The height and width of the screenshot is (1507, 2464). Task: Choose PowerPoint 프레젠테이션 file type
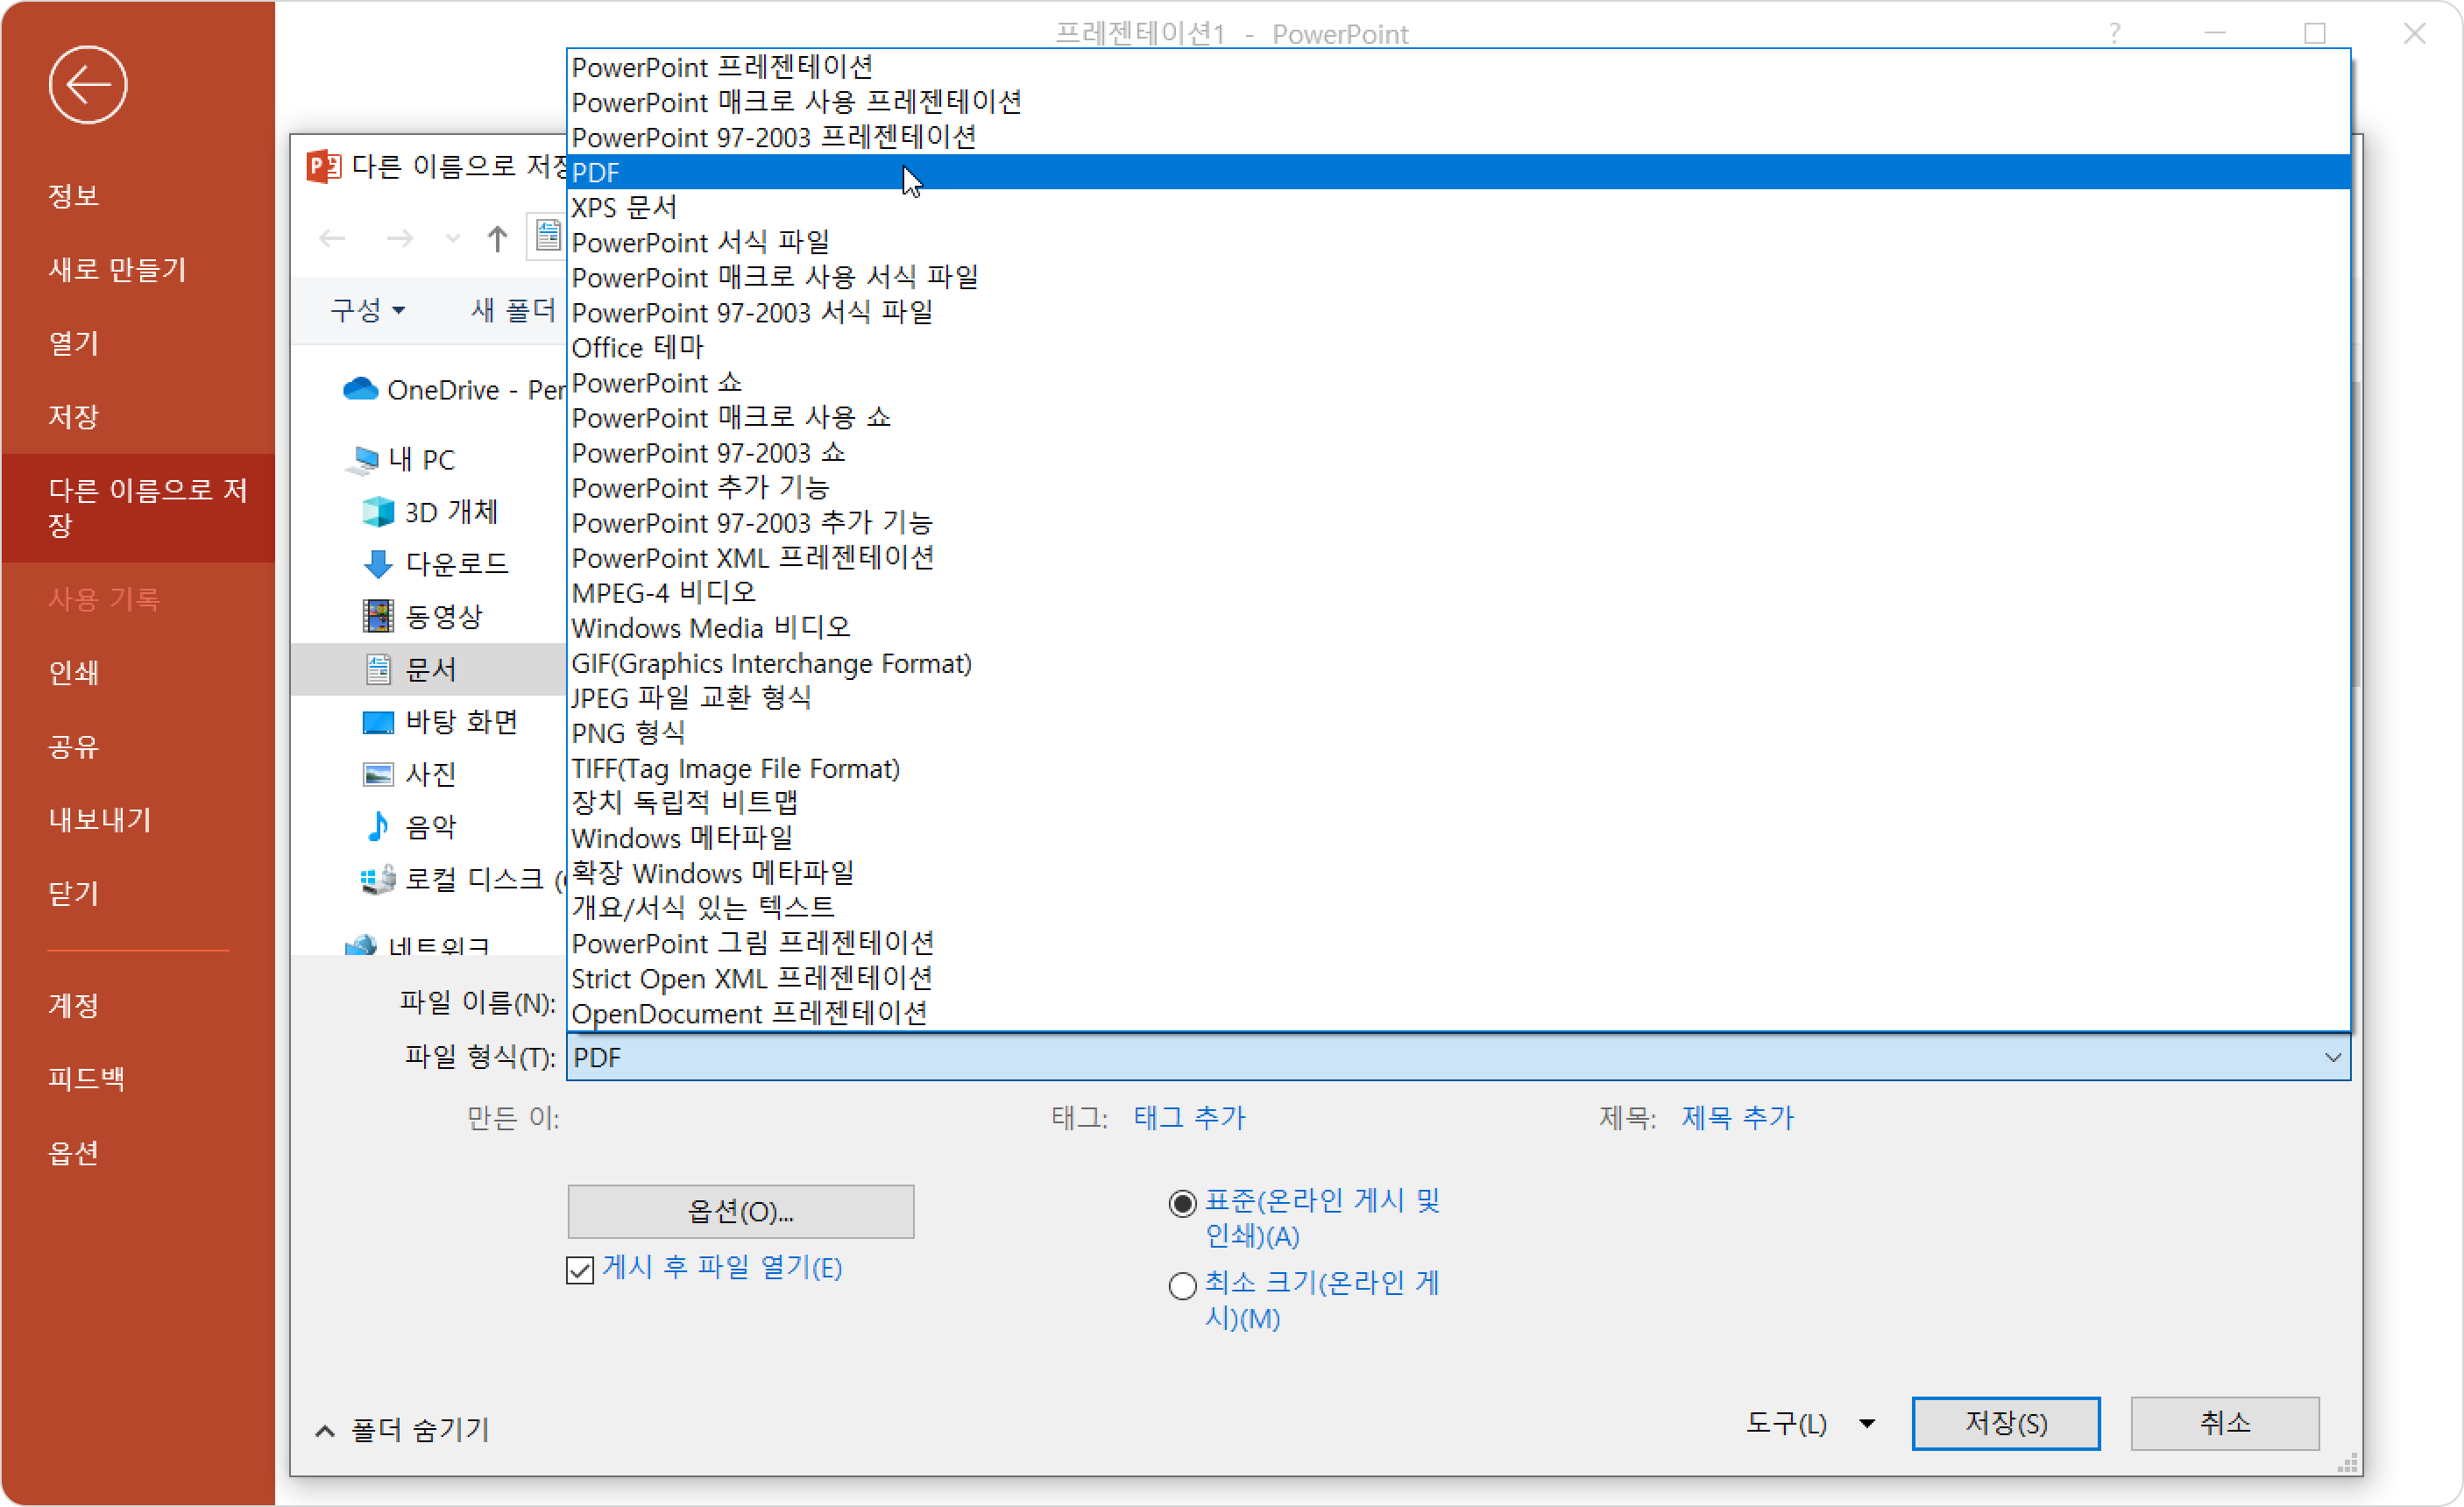(1458, 67)
